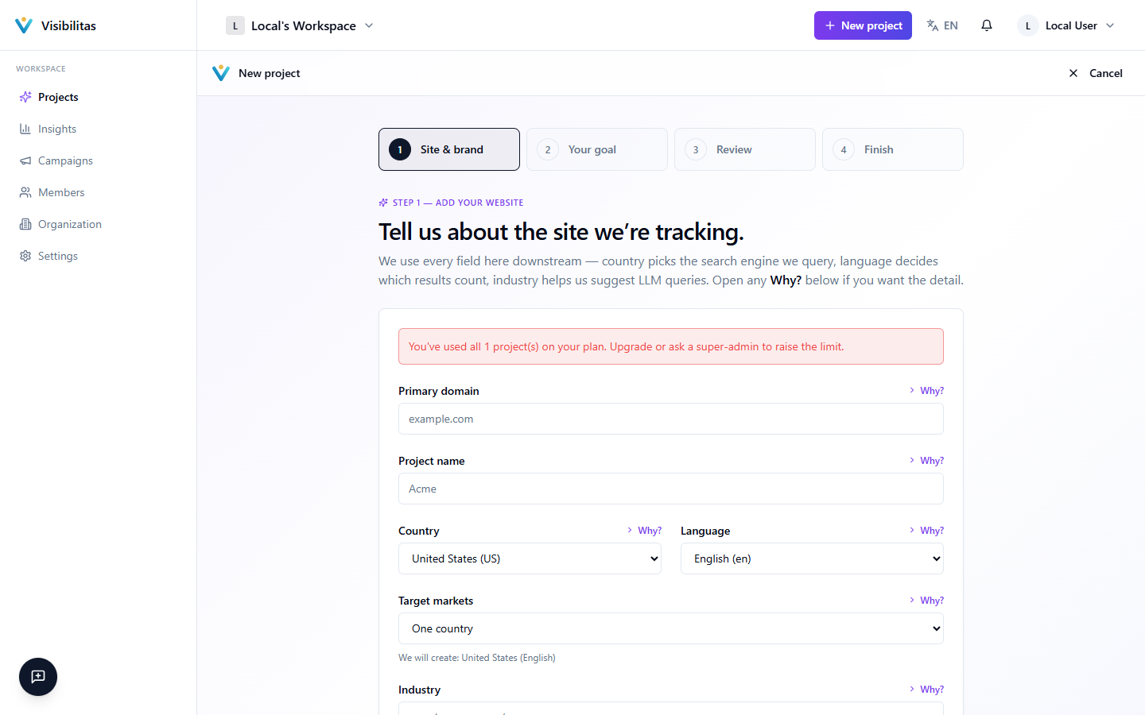
Task: Open the Members people icon
Action: (25, 192)
